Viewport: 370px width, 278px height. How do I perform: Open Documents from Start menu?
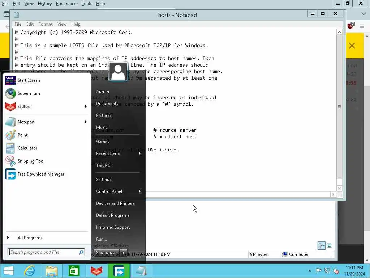click(x=107, y=104)
